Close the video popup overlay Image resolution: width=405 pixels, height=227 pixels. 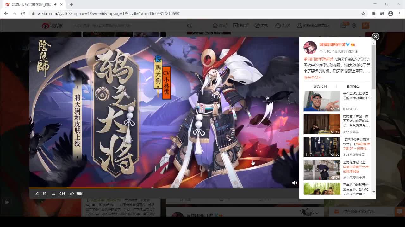[x=375, y=37]
